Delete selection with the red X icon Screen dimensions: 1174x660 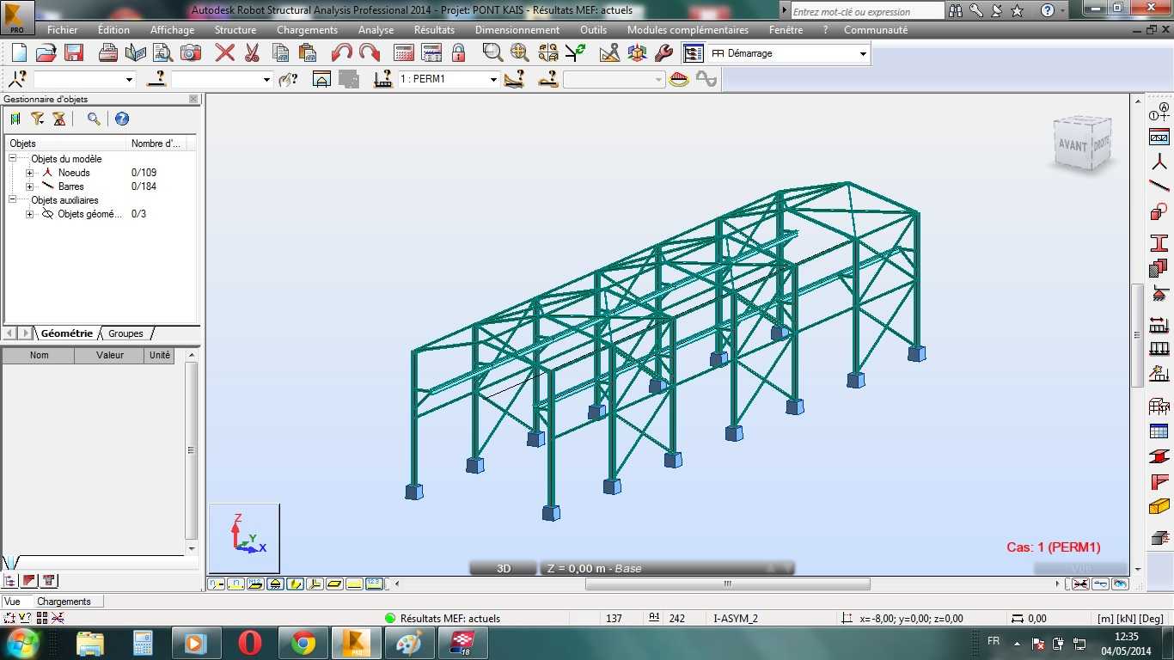click(x=225, y=52)
